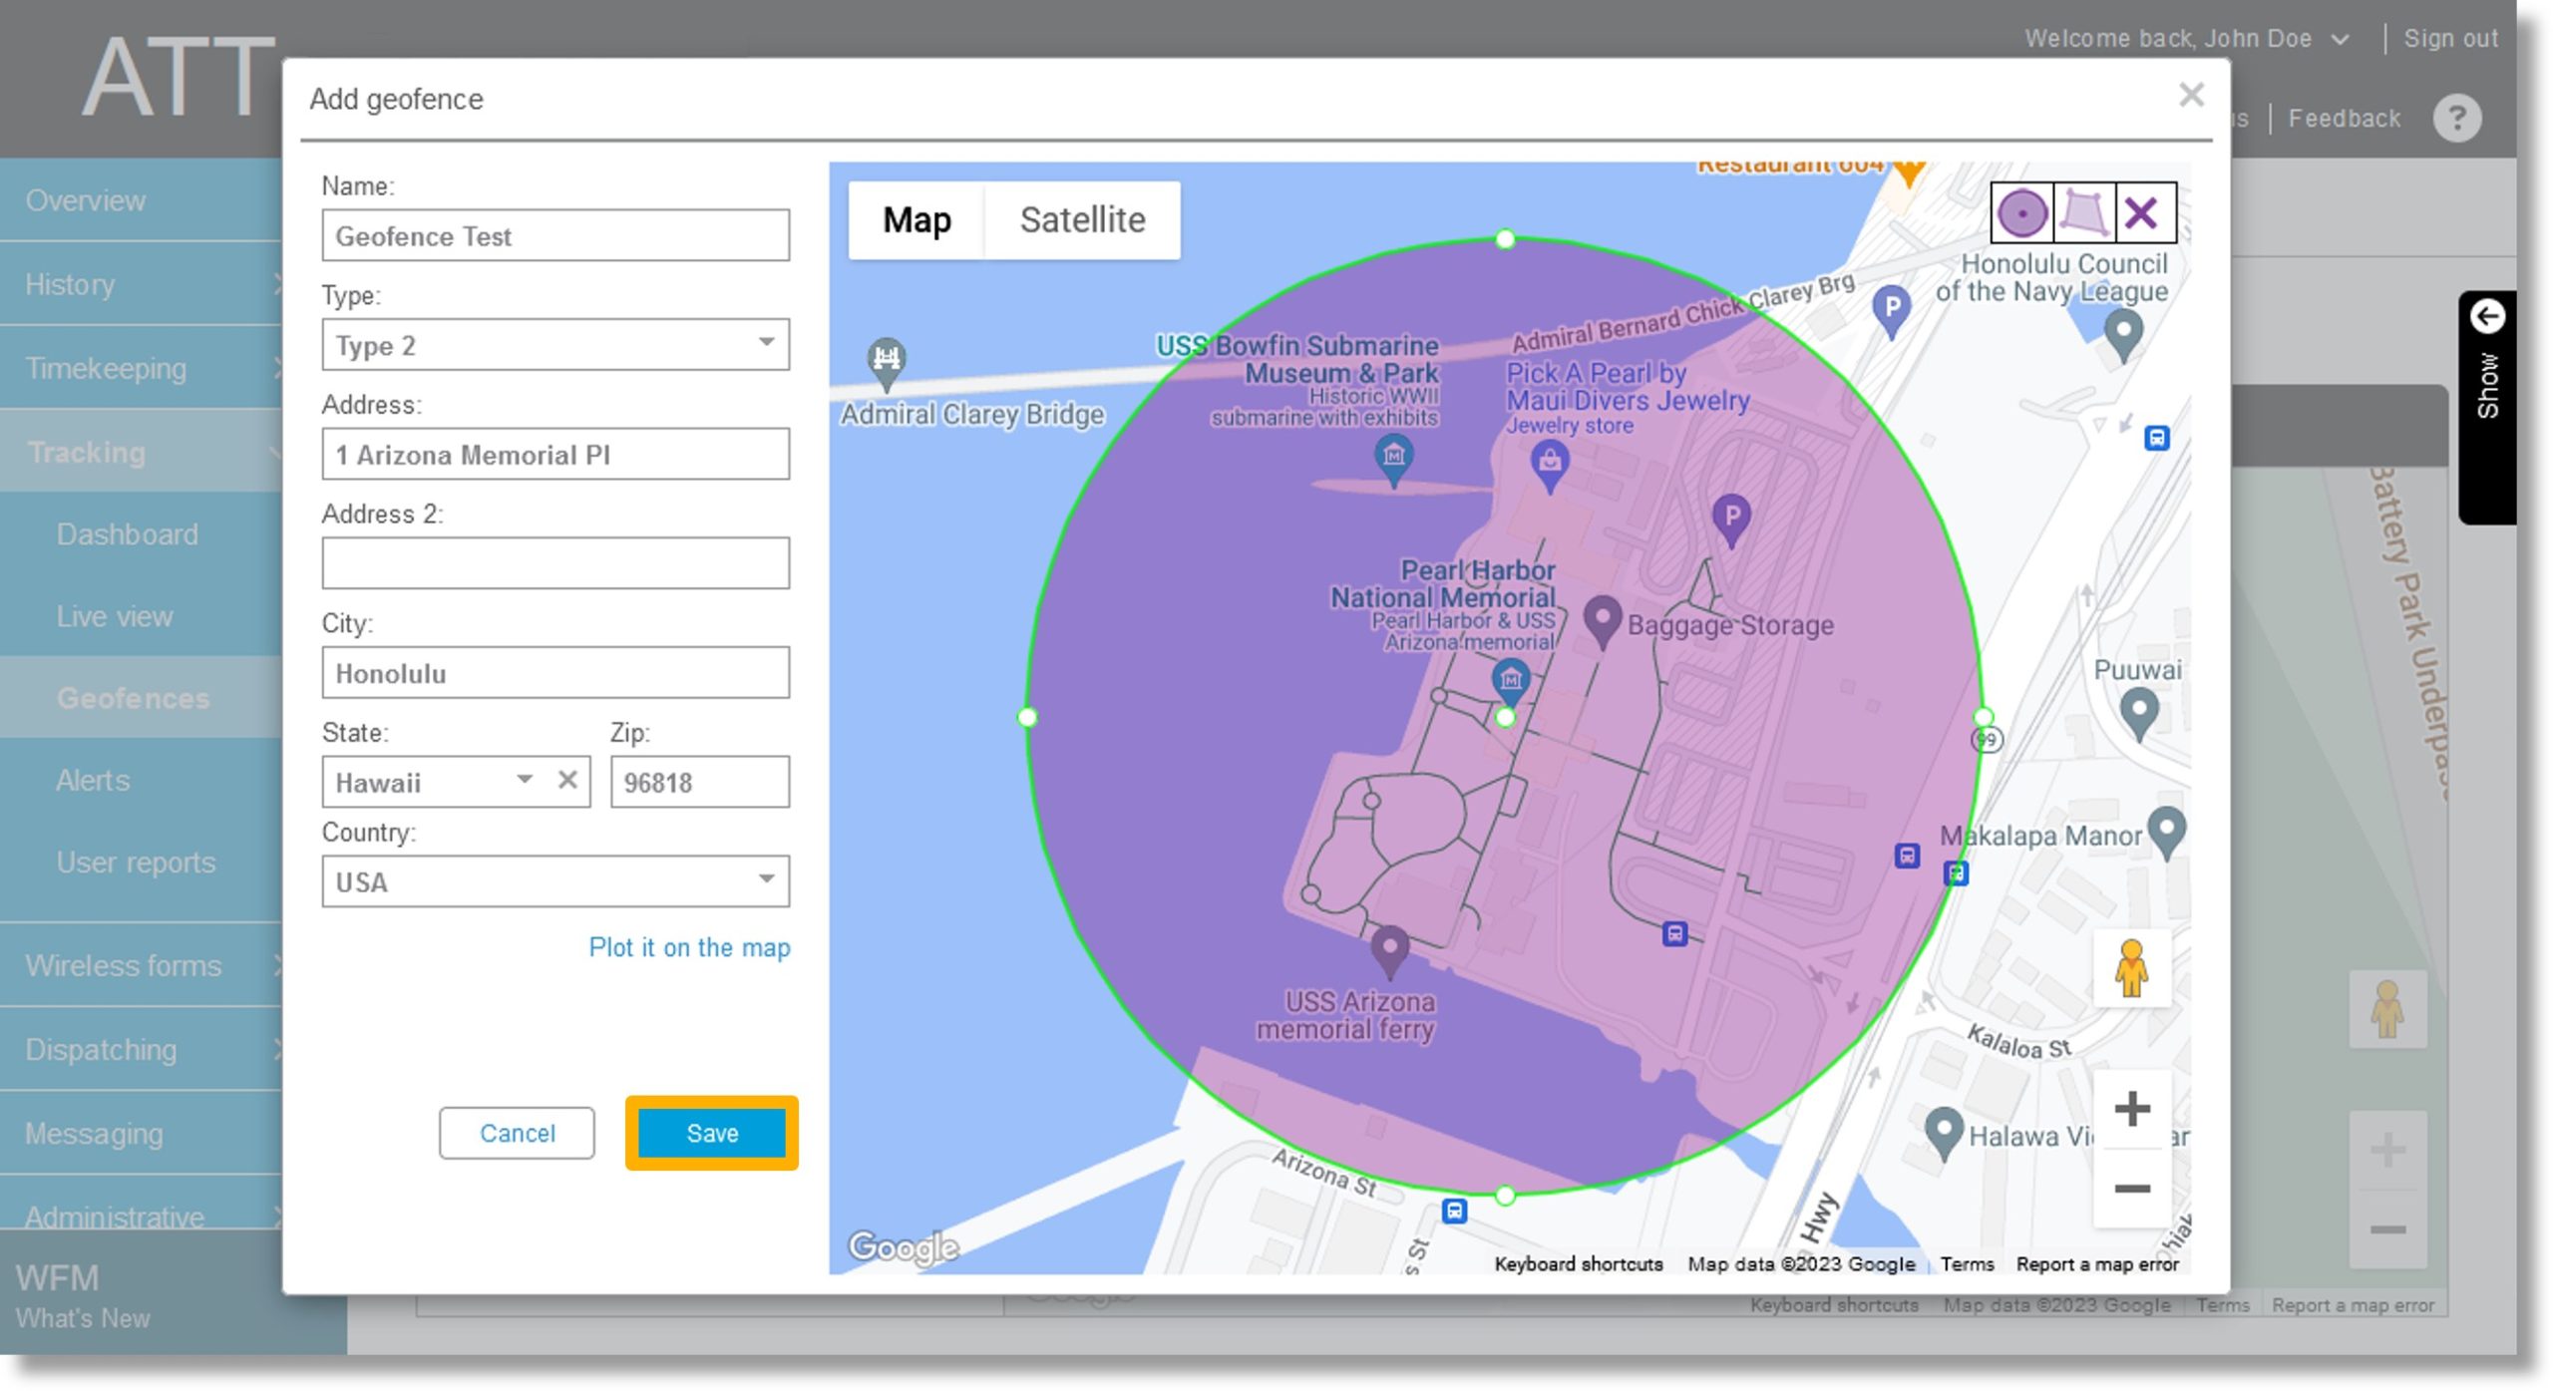Click the geofence center handle
The height and width of the screenshot is (1391, 2553).
pos(1505,716)
